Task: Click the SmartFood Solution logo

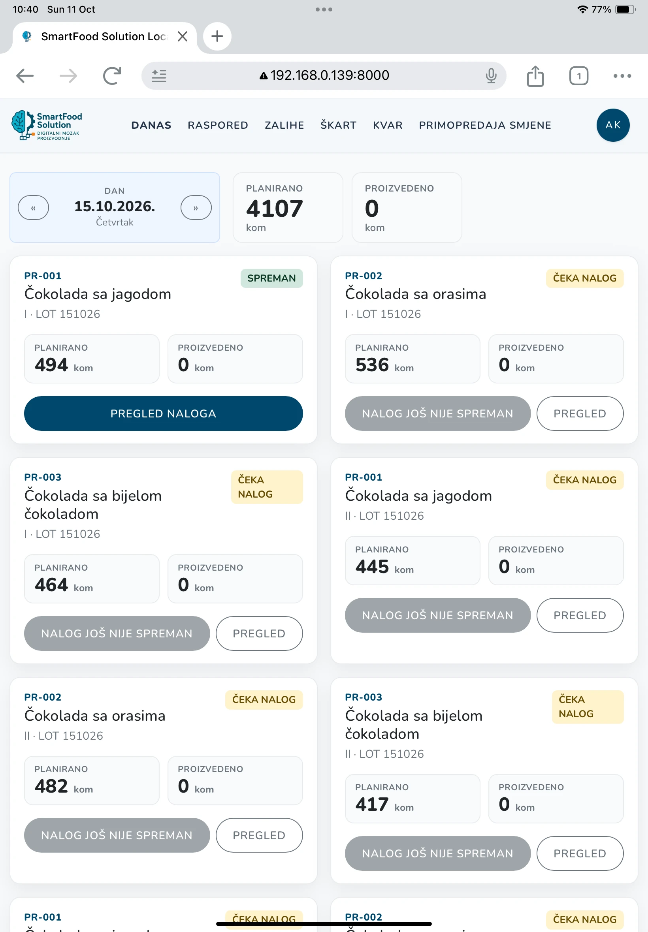Action: [47, 125]
